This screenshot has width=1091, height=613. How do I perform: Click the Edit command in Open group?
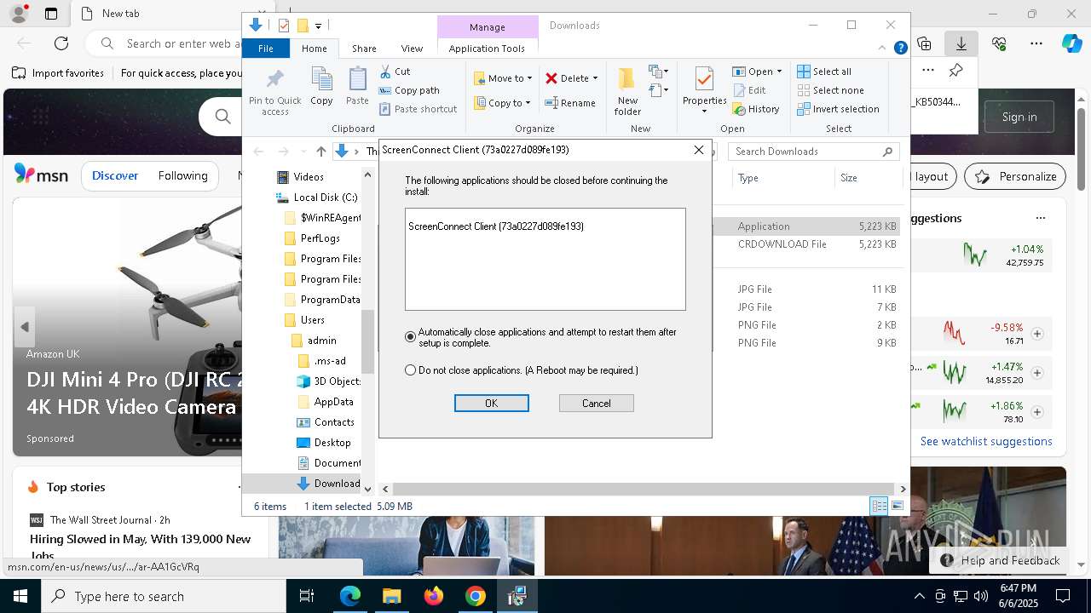[x=748, y=90]
